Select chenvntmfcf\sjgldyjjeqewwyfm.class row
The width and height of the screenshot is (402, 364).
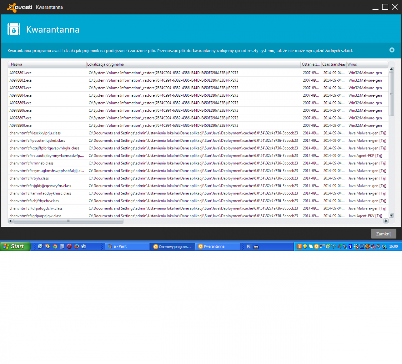click(198, 186)
